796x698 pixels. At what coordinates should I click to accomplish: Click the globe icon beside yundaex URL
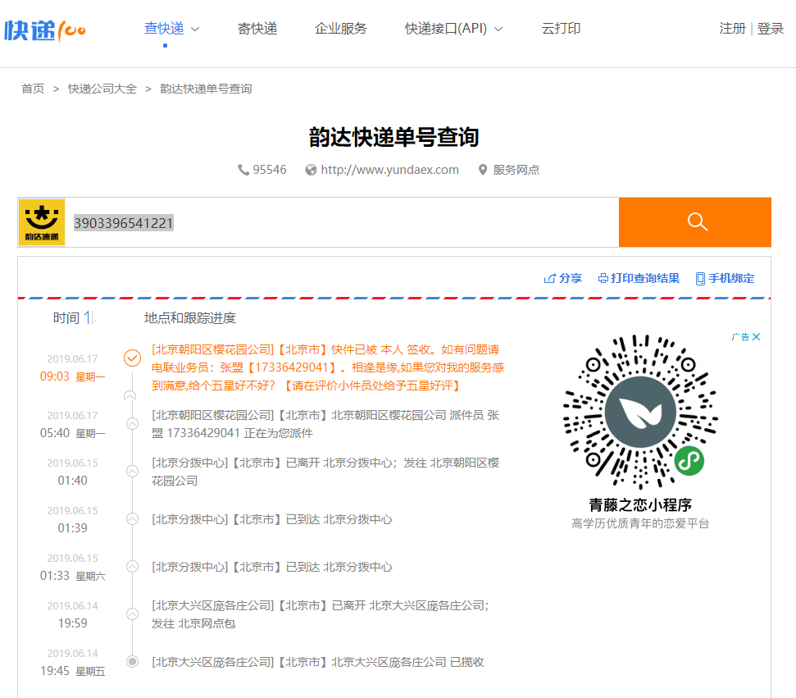click(x=311, y=170)
